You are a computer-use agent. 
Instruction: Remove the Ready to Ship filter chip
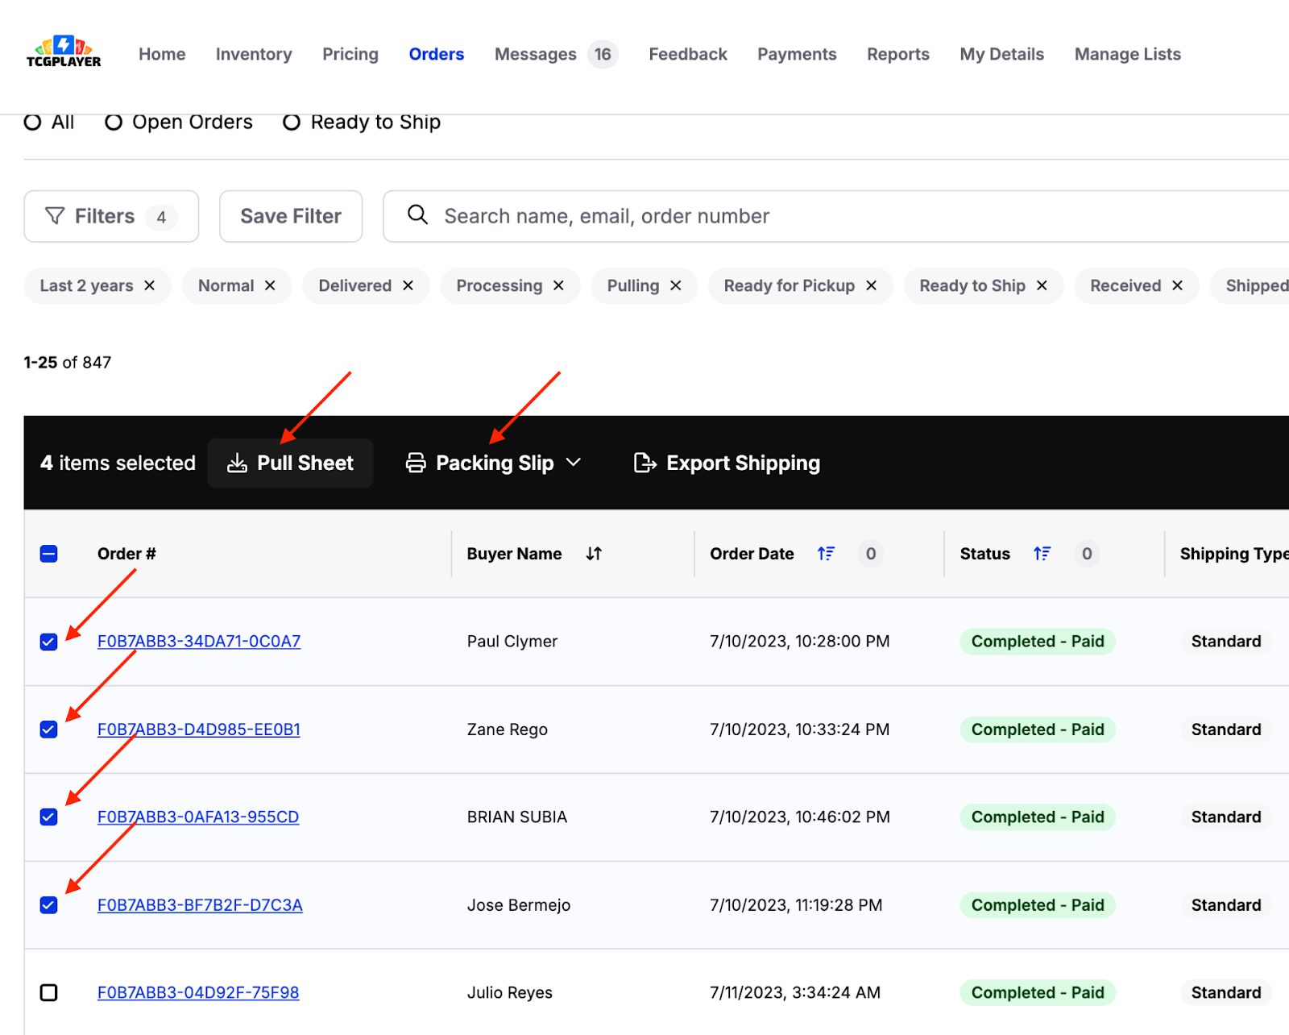1042,285
